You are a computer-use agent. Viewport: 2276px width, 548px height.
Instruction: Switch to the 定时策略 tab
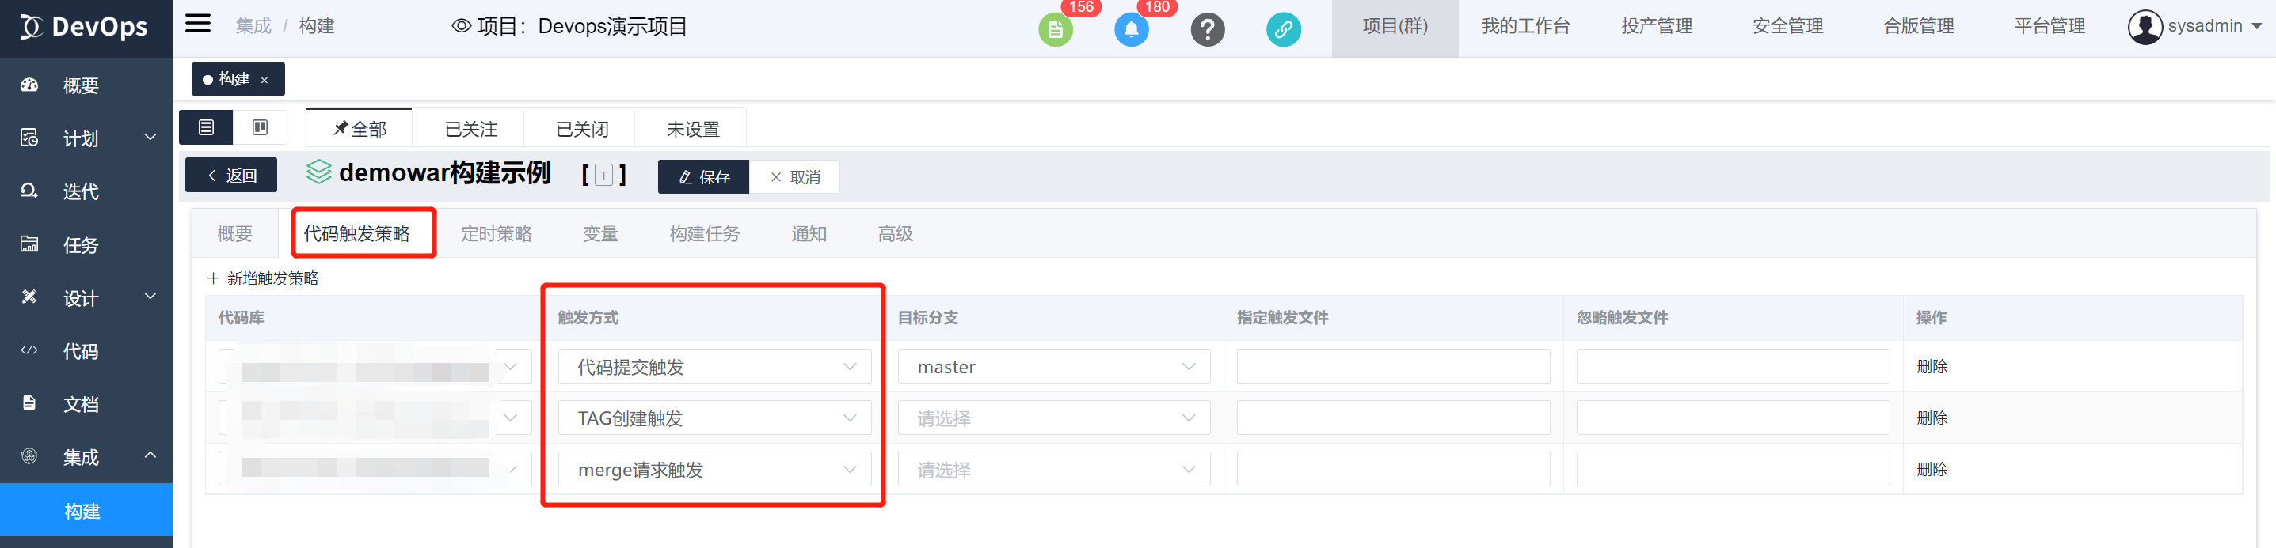pyautogui.click(x=496, y=234)
